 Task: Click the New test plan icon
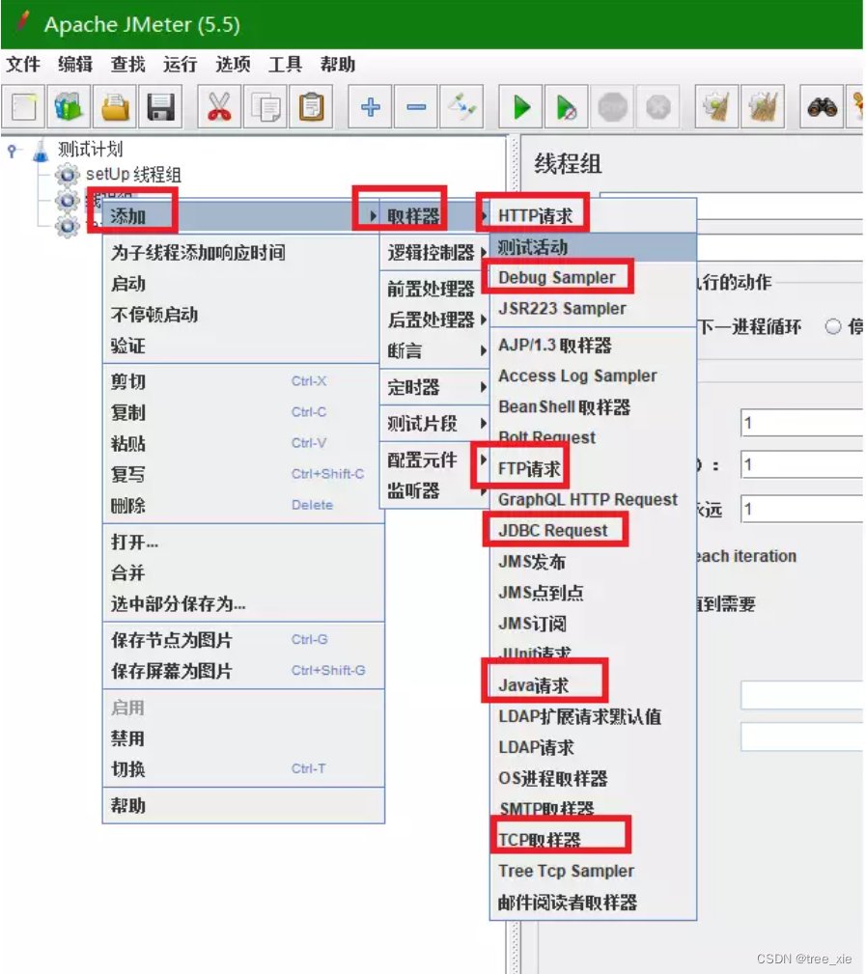click(23, 107)
